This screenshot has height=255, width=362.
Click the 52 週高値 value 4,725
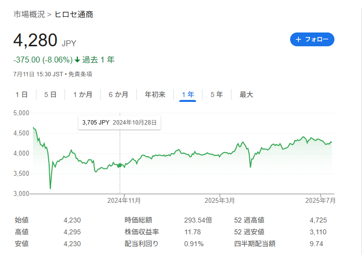pos(318,220)
